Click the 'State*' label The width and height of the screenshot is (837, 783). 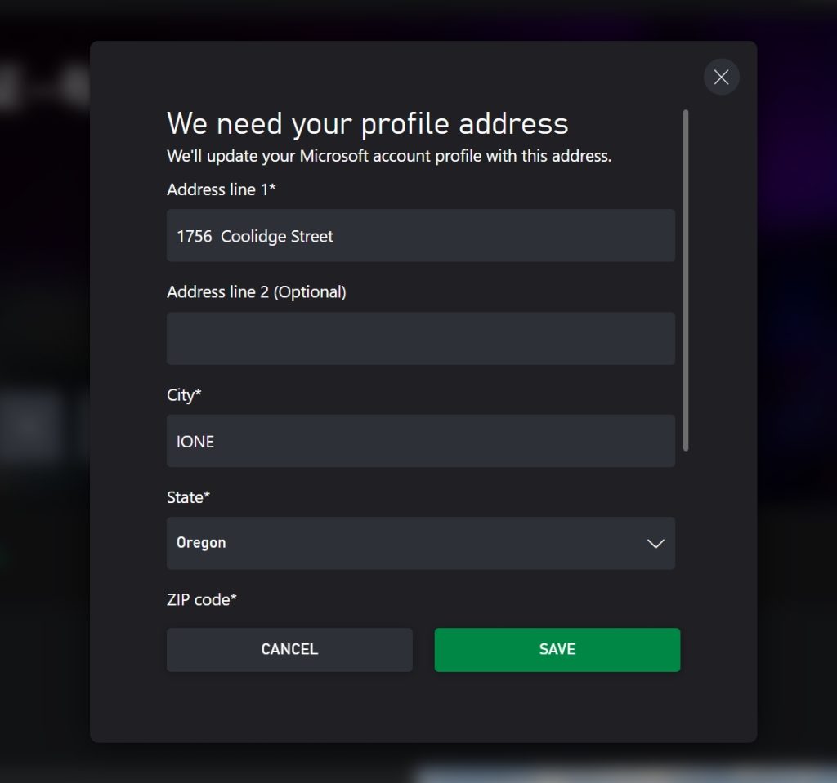188,498
